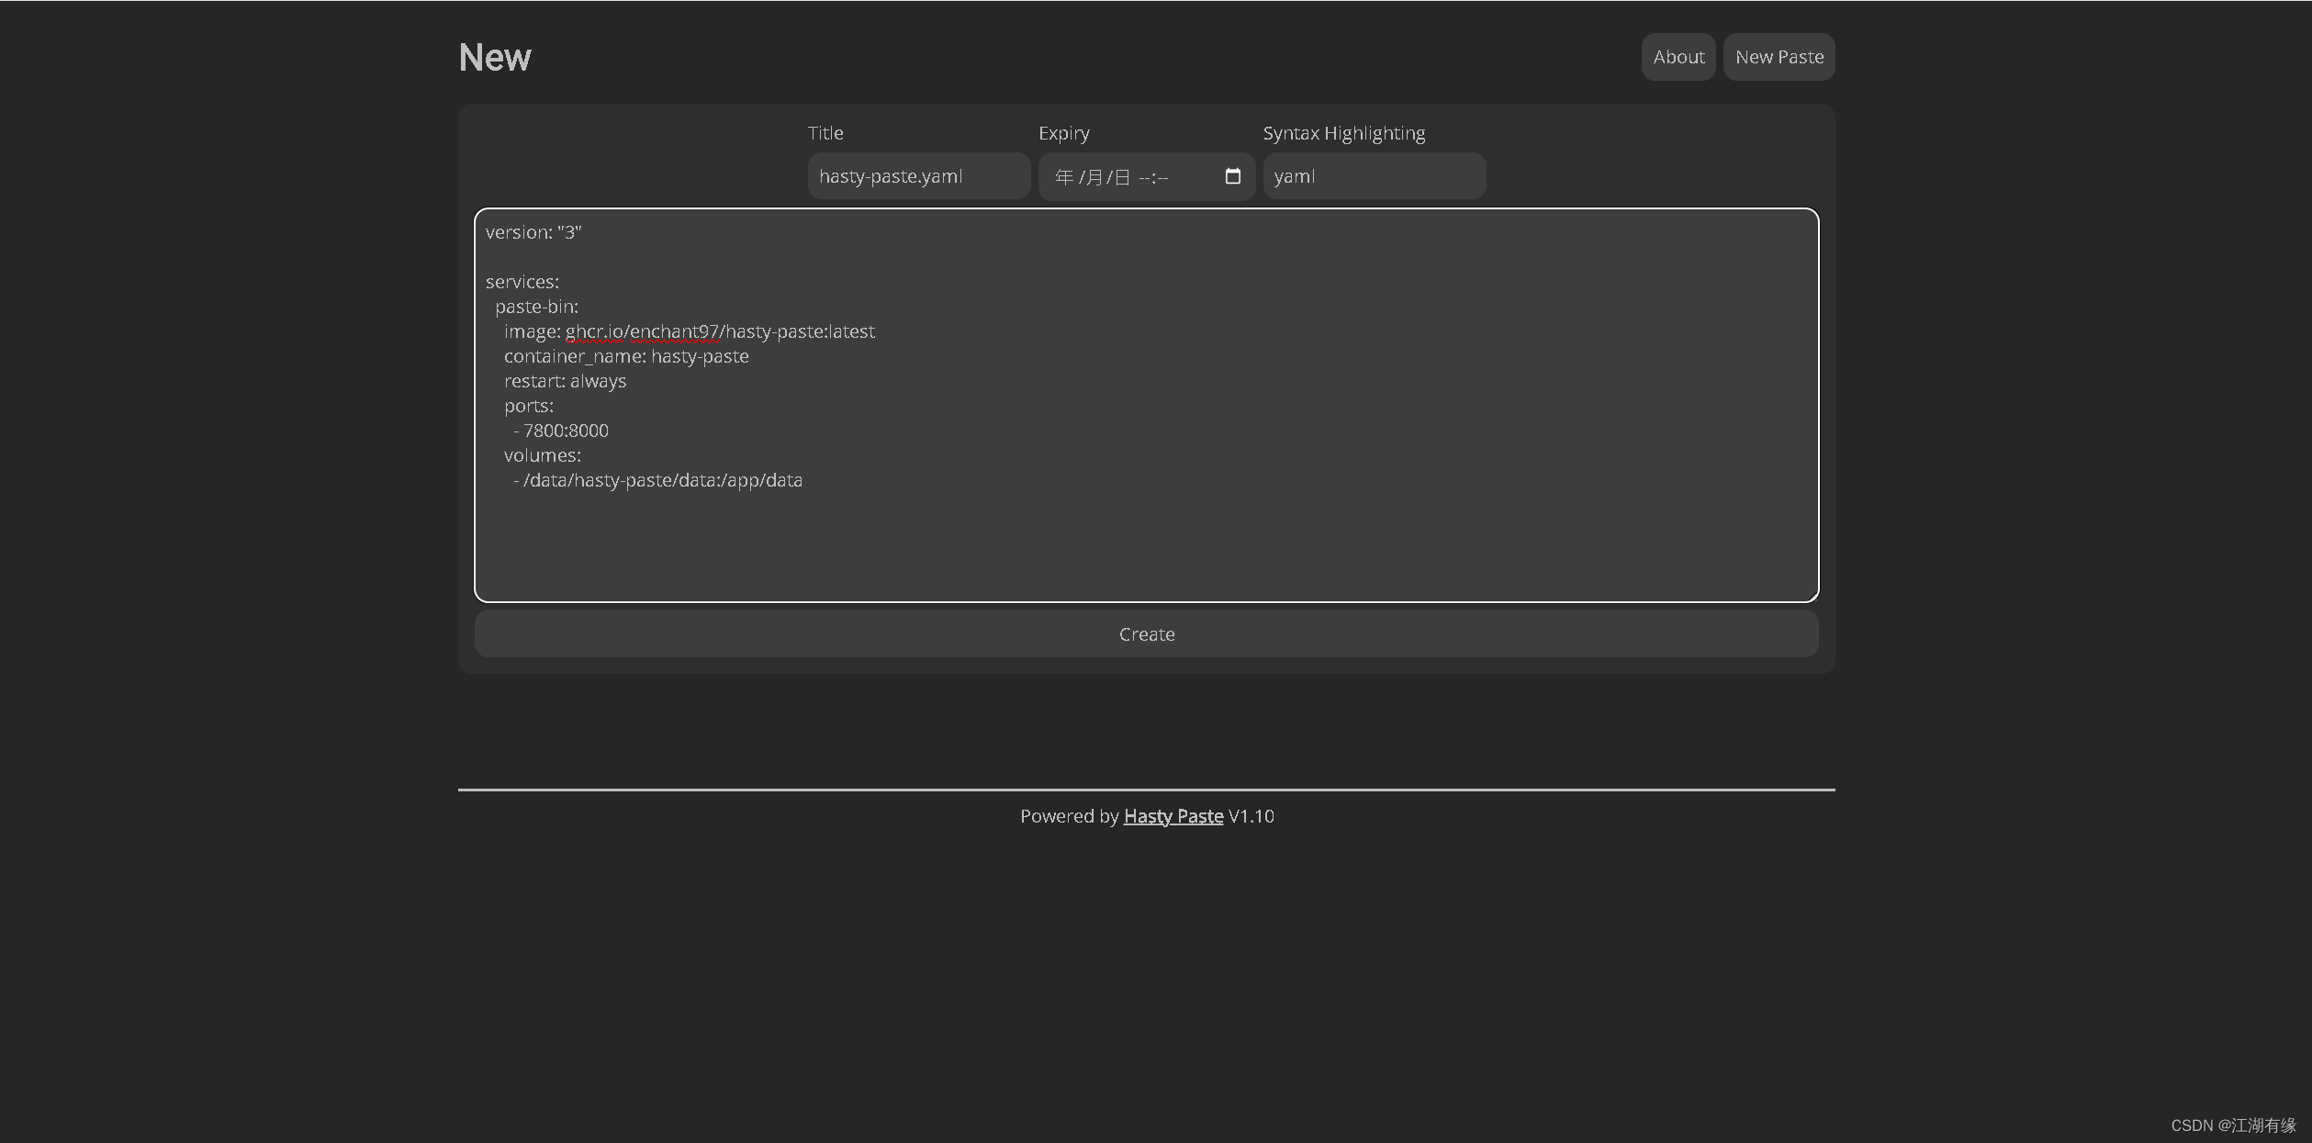2312x1143 pixels.
Task: Select the year segment in Expiry
Action: click(x=1064, y=177)
